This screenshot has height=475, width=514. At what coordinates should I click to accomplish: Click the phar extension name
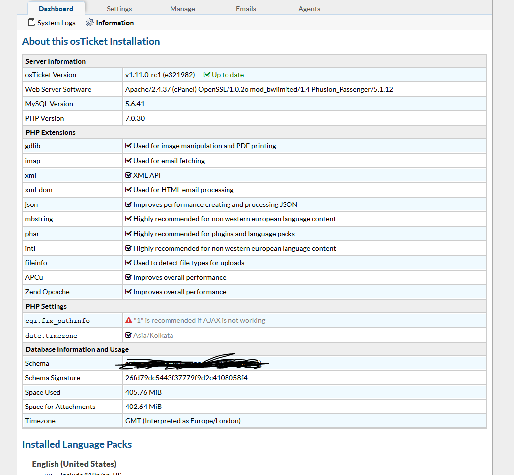(32, 234)
